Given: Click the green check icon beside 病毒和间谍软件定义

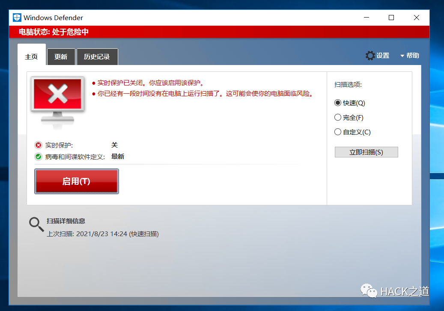Looking at the screenshot, I should (x=38, y=157).
